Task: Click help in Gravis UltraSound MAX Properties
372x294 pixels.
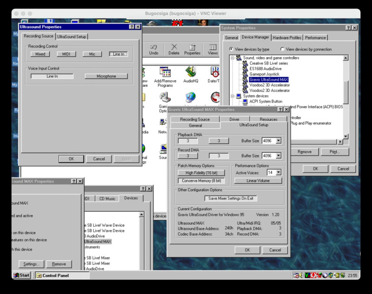Action: click(280, 109)
